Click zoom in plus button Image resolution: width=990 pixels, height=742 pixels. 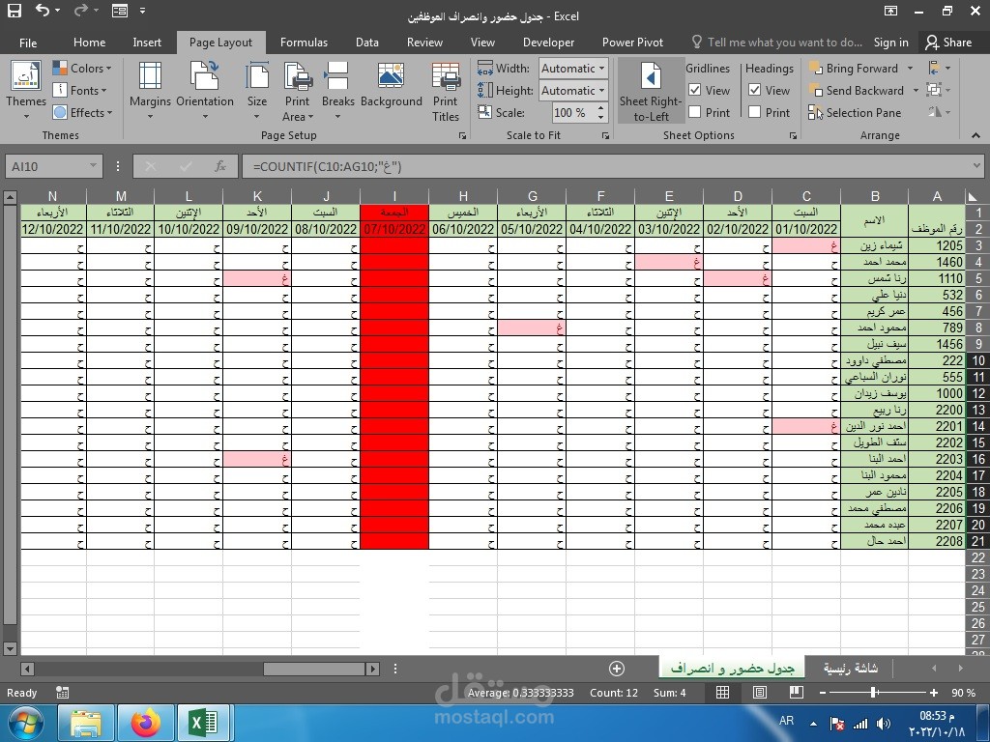click(934, 693)
